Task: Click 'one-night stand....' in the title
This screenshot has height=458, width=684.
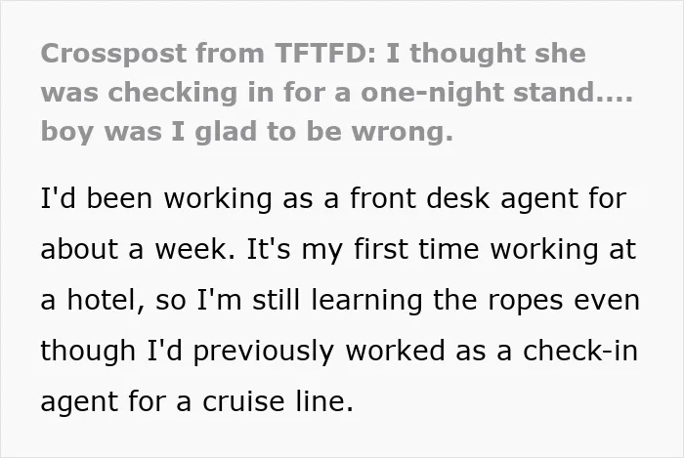Action: (496, 93)
